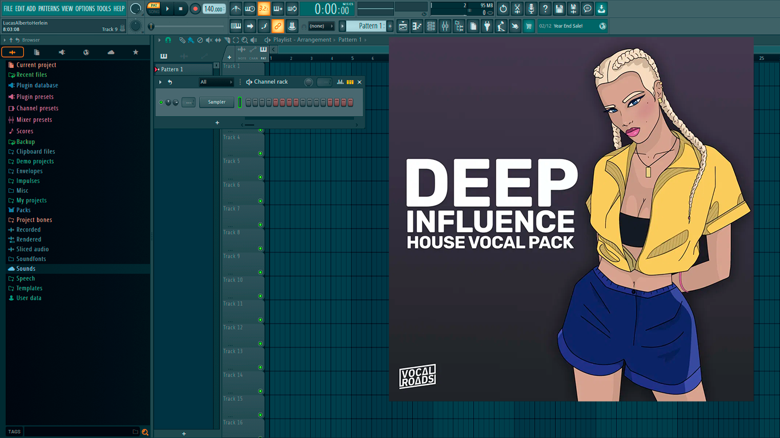Click the red Record button
Screen dimensions: 780x438
click(195, 9)
